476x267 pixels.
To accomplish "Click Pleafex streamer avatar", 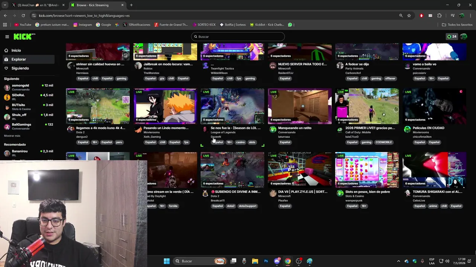I will 273,193.
